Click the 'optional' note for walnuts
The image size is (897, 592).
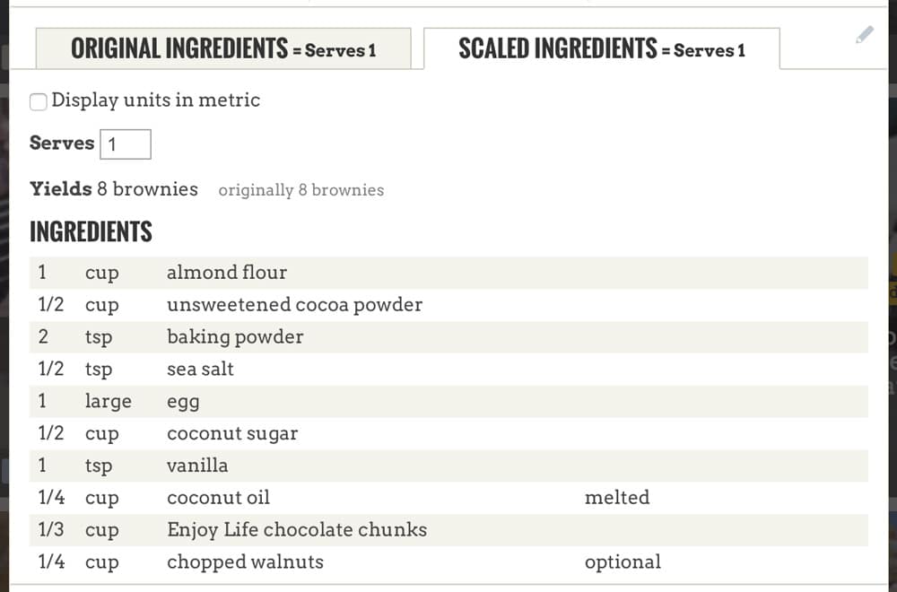pos(623,562)
